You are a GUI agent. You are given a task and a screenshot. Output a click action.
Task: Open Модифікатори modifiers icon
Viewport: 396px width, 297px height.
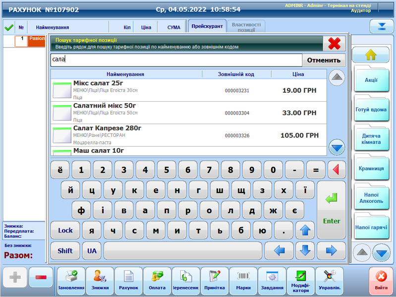(x=301, y=281)
